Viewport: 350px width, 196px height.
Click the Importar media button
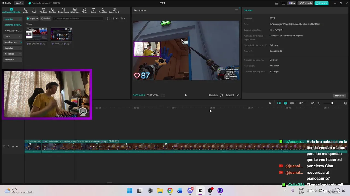[x=33, y=19]
